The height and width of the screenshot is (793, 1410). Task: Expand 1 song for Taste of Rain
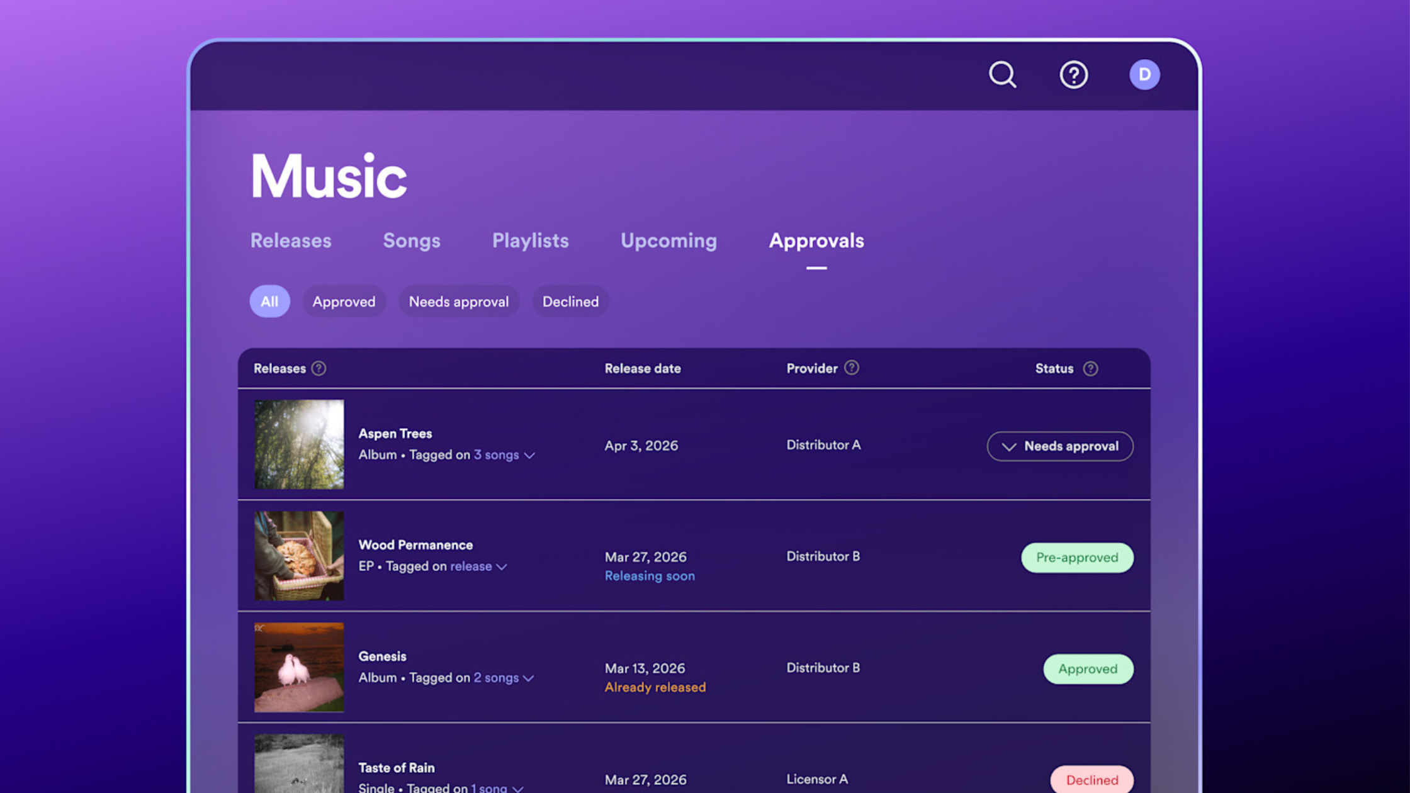(x=497, y=787)
